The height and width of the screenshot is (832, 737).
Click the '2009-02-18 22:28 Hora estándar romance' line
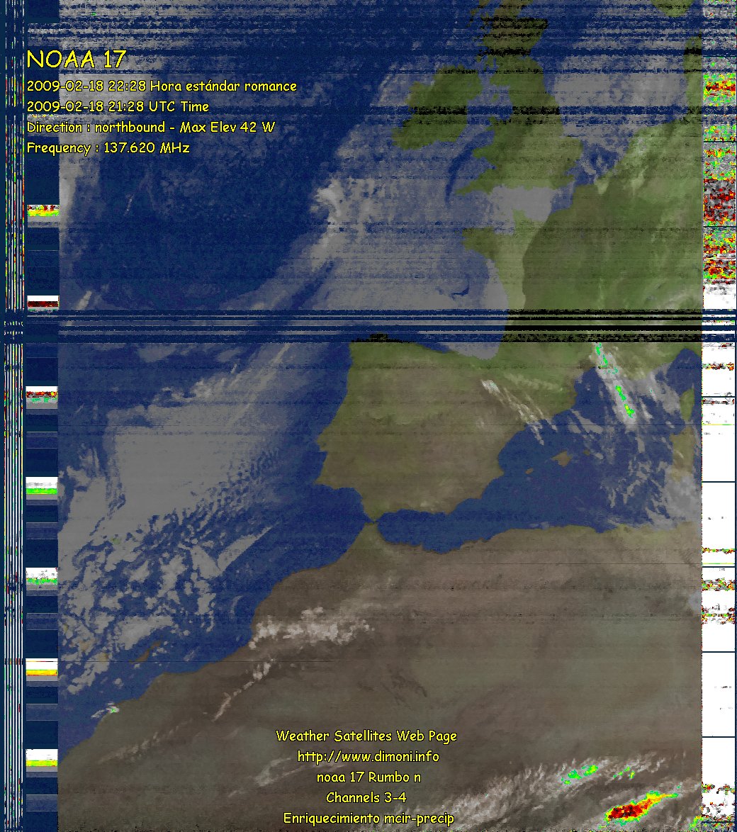click(x=162, y=86)
